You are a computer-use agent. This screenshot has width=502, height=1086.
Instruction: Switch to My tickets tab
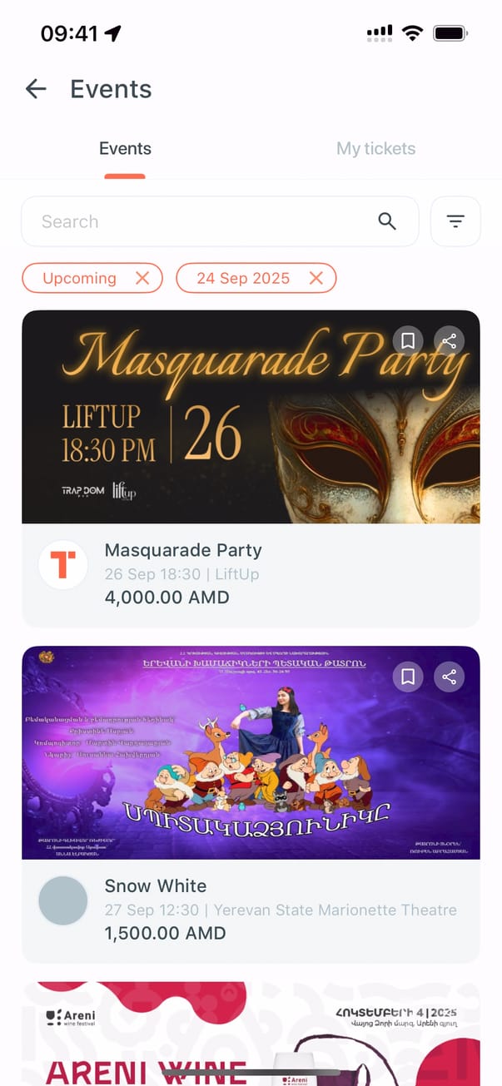click(375, 149)
